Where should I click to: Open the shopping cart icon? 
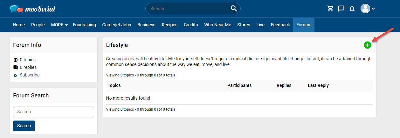tap(330, 9)
